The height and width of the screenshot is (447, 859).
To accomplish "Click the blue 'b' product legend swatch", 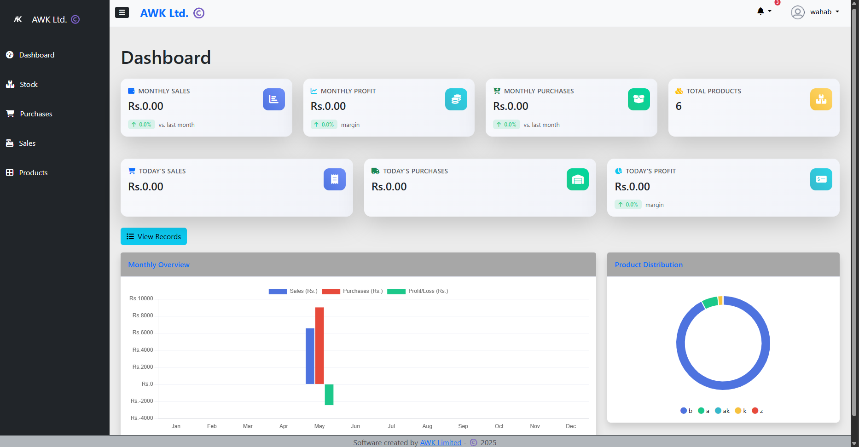I will click(x=684, y=411).
